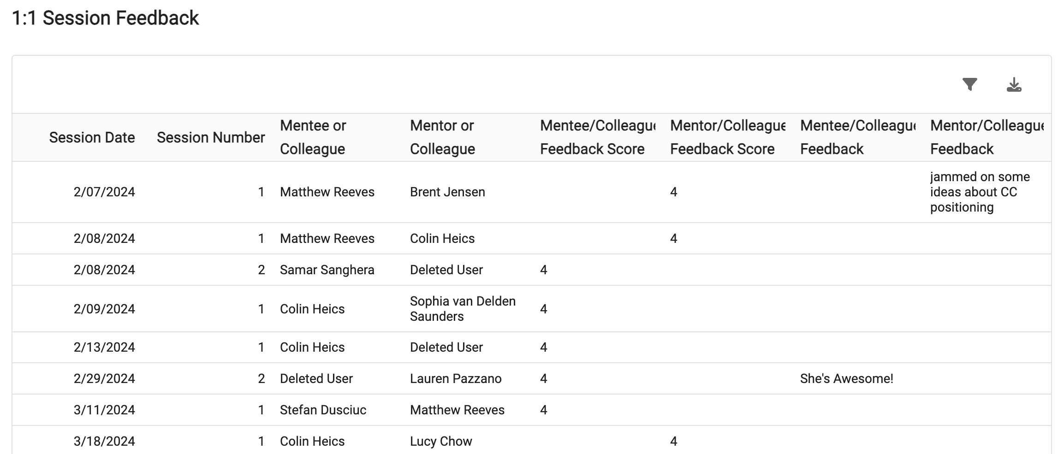This screenshot has height=454, width=1064.
Task: Click Stefan Dusciuc mentee name
Action: click(x=323, y=410)
